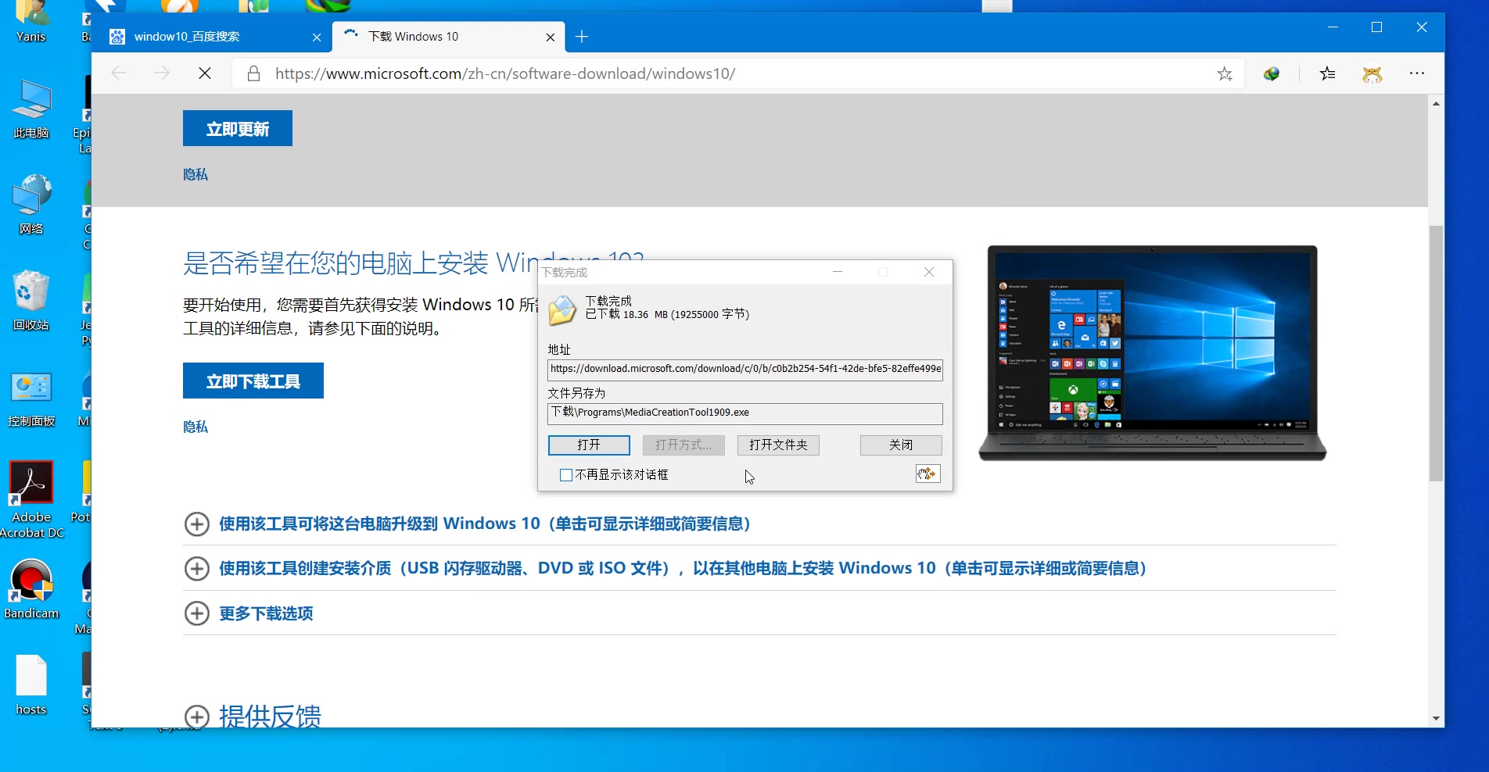Expand 更多下载选项 section
The image size is (1489, 772).
[x=266, y=613]
